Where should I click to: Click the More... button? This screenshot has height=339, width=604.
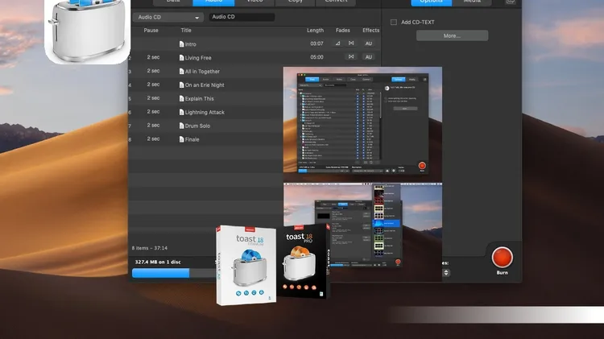pyautogui.click(x=453, y=35)
